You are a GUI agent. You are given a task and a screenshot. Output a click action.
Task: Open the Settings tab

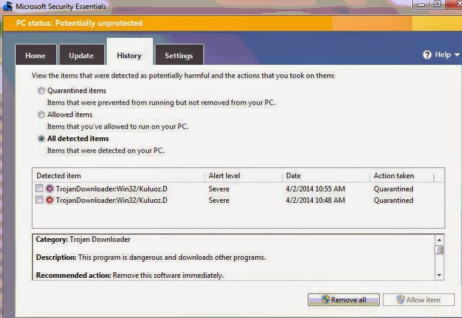[x=179, y=55]
